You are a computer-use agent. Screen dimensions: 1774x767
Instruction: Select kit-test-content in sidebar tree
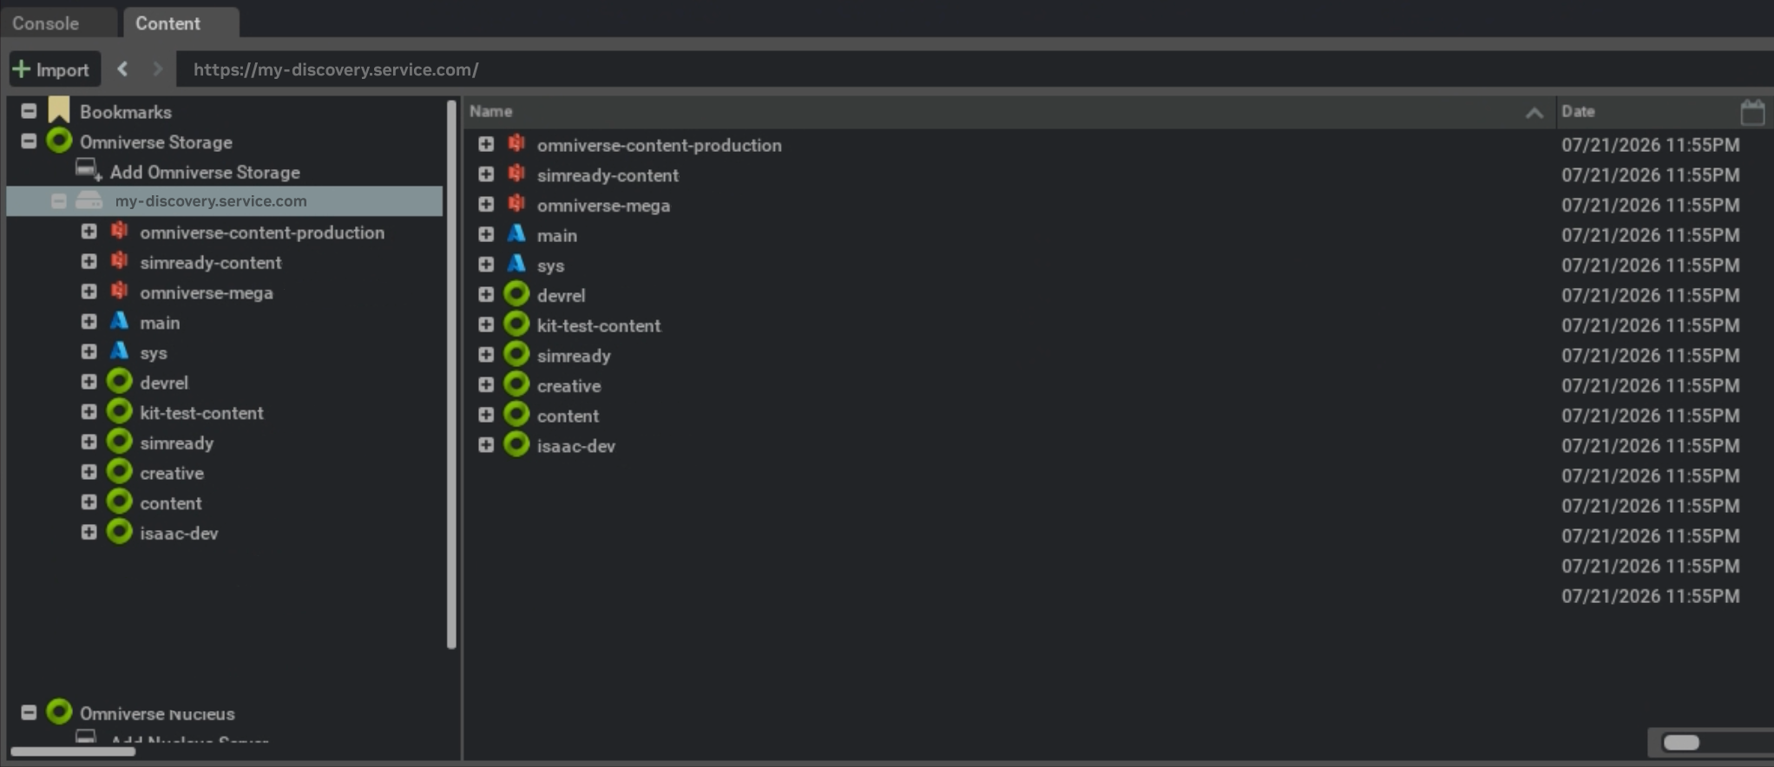coord(201,413)
